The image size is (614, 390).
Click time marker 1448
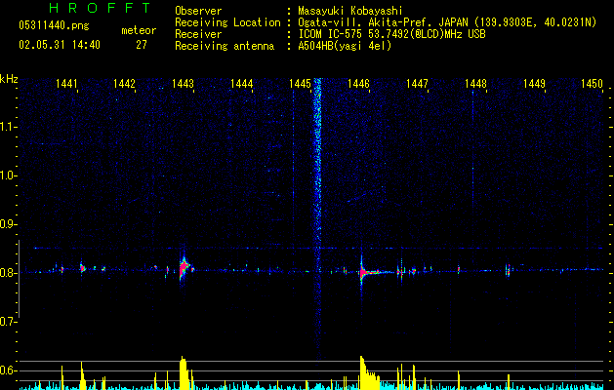pos(475,84)
